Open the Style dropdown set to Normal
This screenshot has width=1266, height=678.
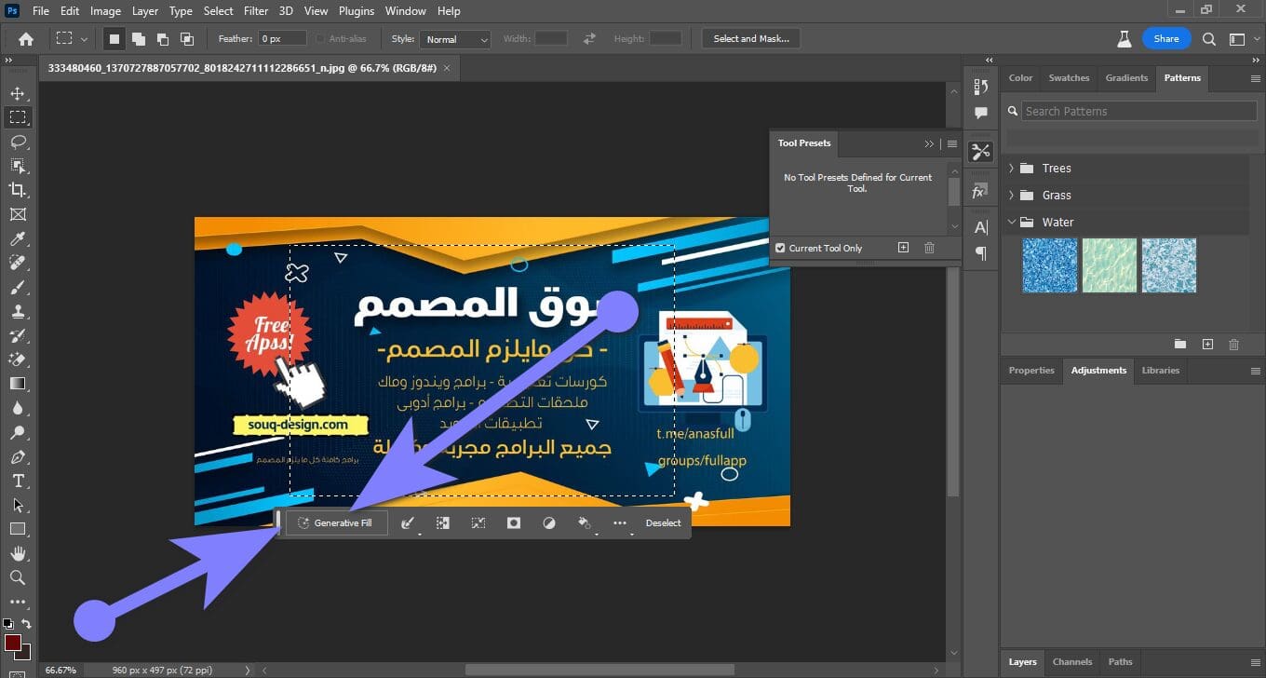[455, 39]
